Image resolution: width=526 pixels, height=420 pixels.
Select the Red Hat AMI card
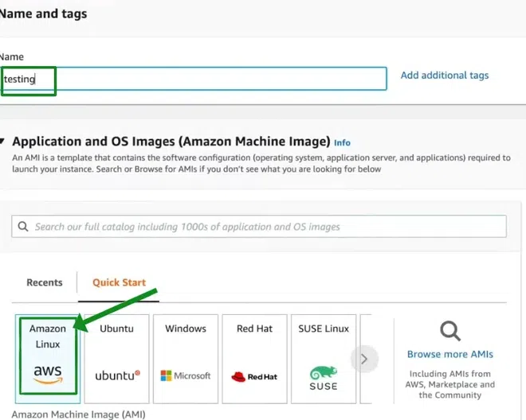pos(254,359)
